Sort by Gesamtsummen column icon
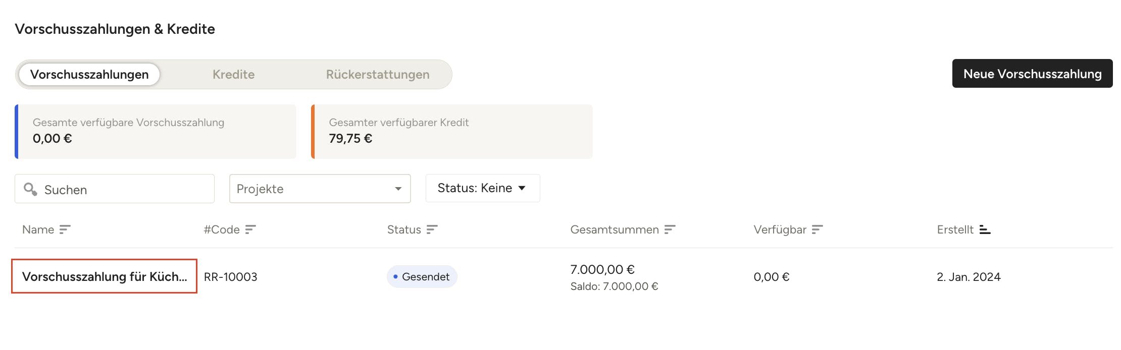Screen dimensions: 1121x350 pyautogui.click(x=670, y=230)
